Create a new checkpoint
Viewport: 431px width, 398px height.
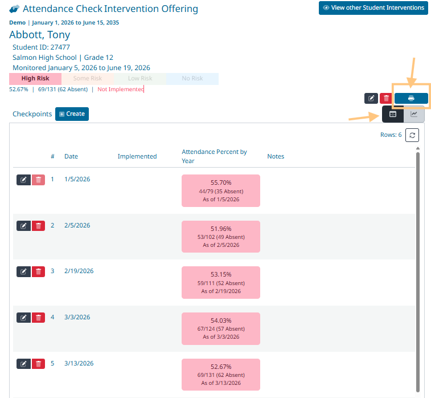72,114
